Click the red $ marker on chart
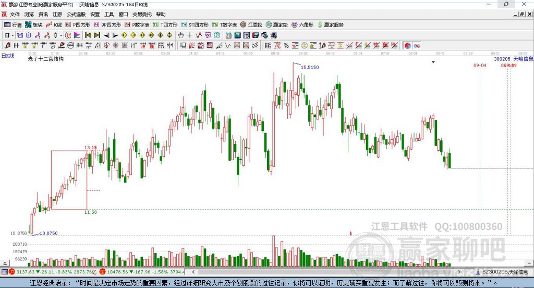 pyautogui.click(x=351, y=233)
